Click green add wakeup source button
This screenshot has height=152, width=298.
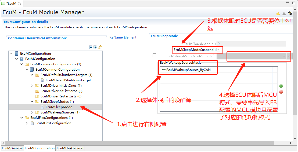pyautogui.click(x=281, y=86)
